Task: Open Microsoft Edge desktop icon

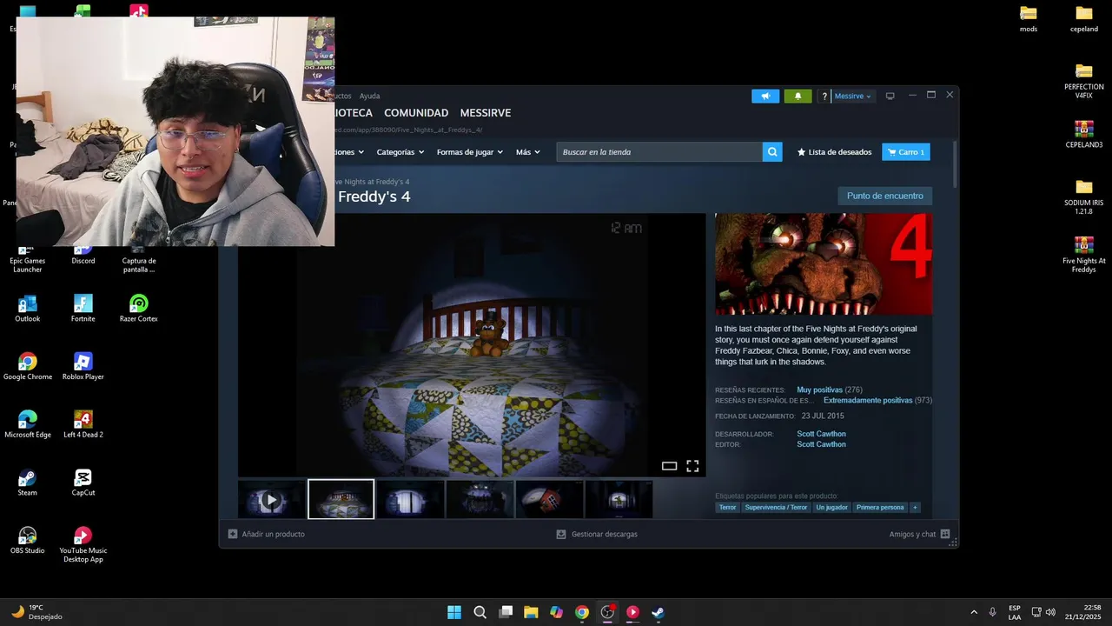Action: [x=28, y=424]
